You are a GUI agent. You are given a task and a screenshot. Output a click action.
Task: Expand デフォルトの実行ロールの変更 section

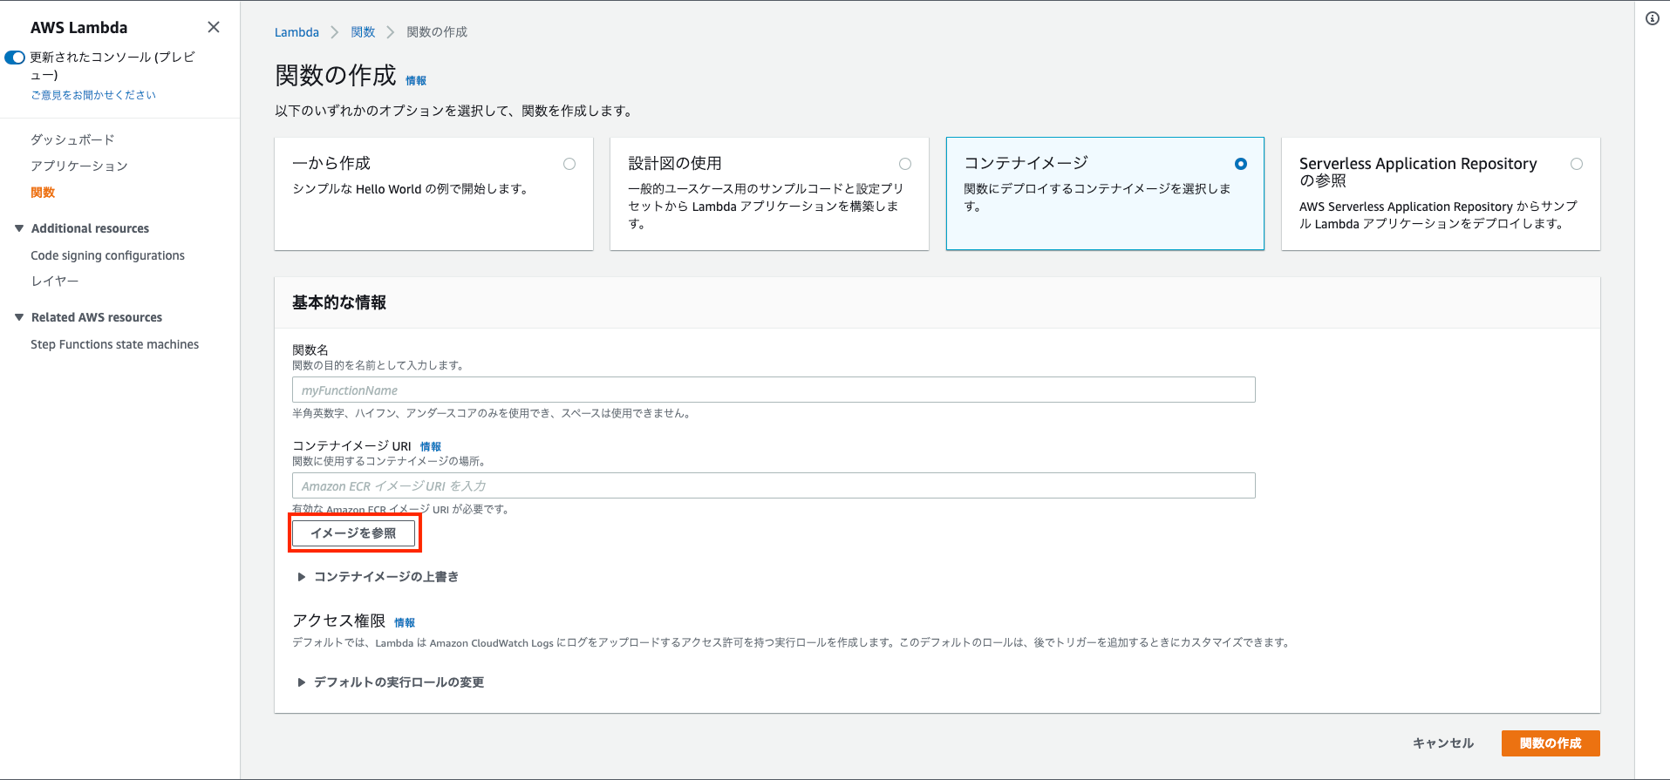[x=391, y=682]
